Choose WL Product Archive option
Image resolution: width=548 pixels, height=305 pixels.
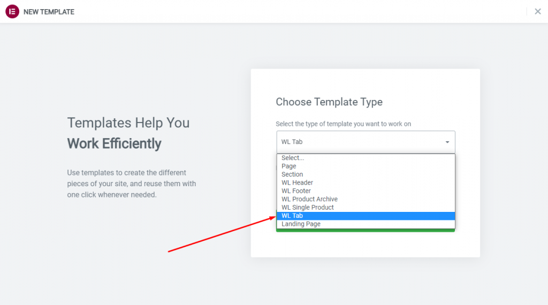pyautogui.click(x=366, y=199)
